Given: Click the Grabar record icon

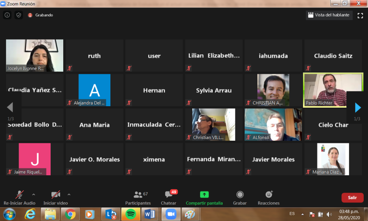Looking at the screenshot, I should point(240,195).
